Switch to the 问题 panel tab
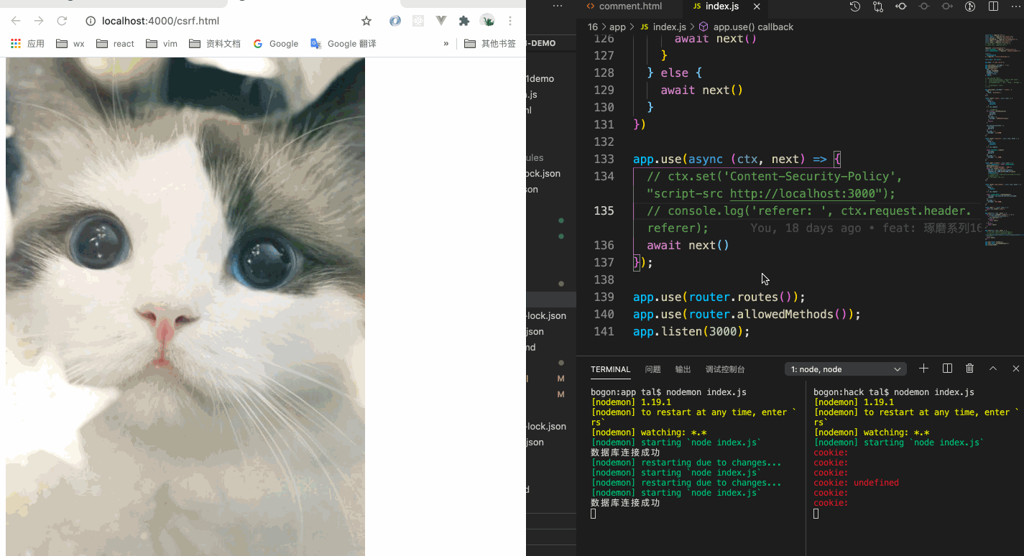This screenshot has height=556, width=1024. (x=652, y=369)
